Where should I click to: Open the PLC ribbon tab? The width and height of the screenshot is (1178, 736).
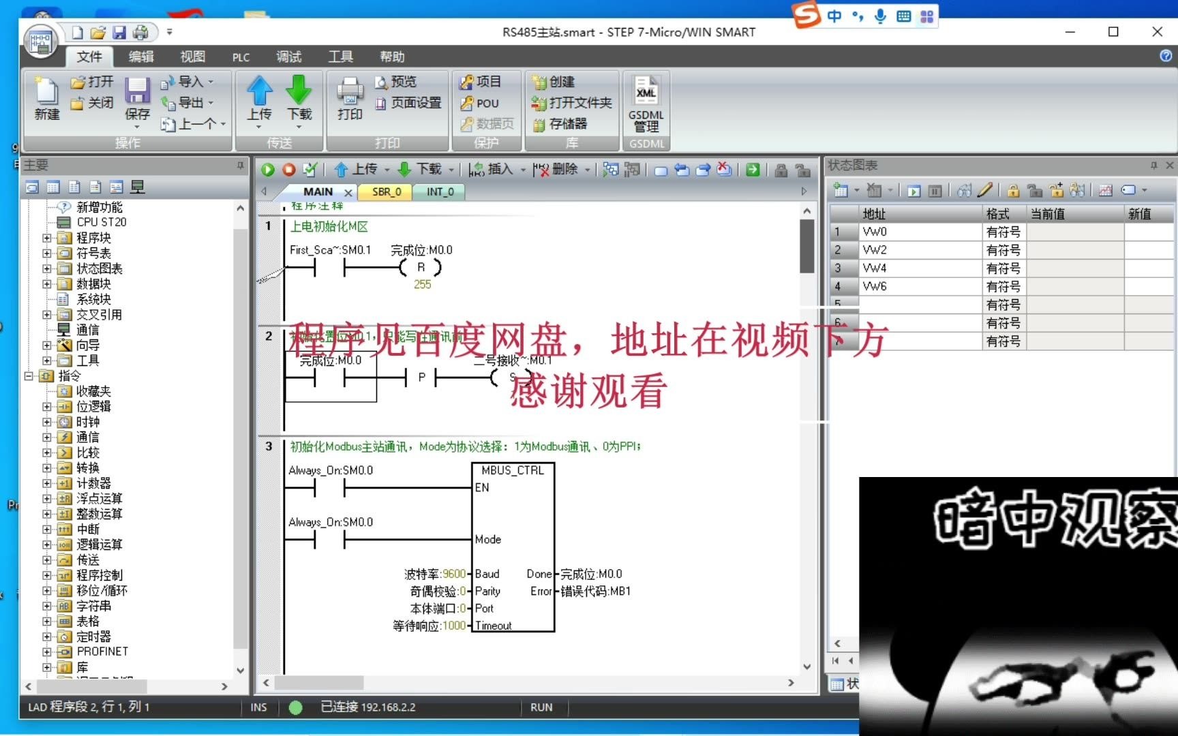tap(241, 57)
